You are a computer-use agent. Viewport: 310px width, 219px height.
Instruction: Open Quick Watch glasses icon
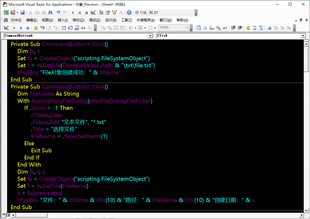coord(83,28)
